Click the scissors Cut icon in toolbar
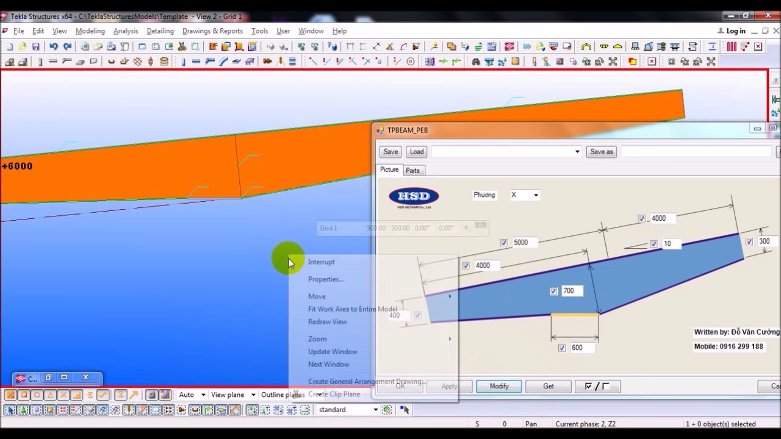 click(182, 46)
